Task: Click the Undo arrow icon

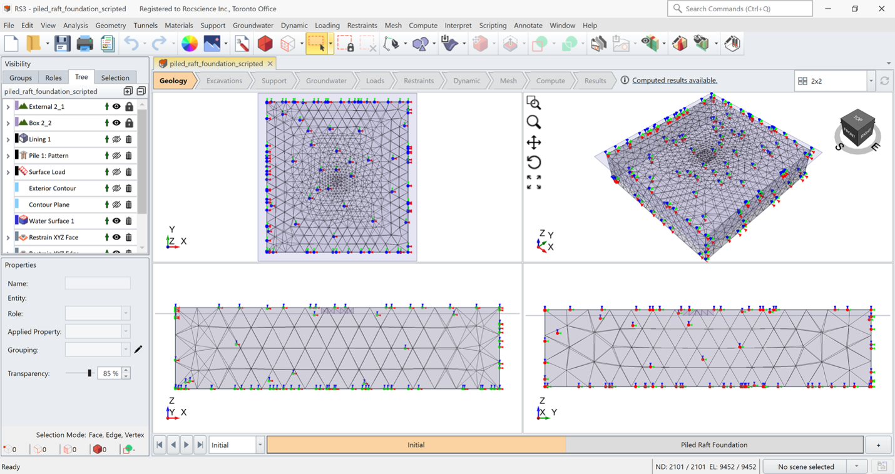Action: pyautogui.click(x=130, y=44)
